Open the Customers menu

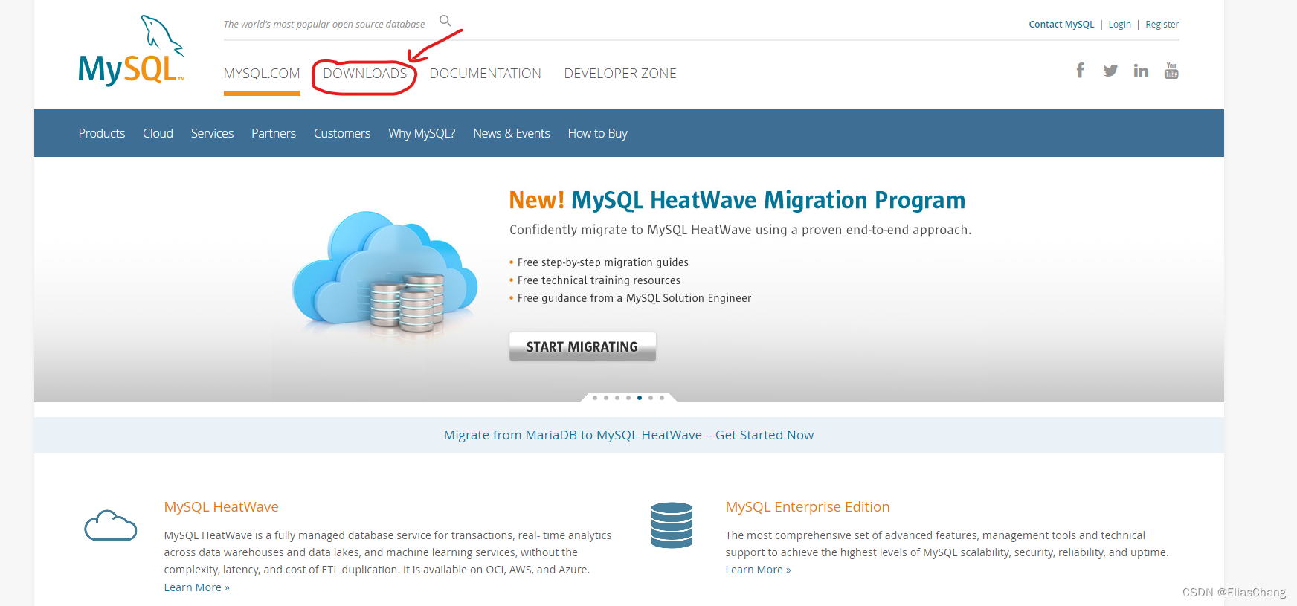pos(342,133)
